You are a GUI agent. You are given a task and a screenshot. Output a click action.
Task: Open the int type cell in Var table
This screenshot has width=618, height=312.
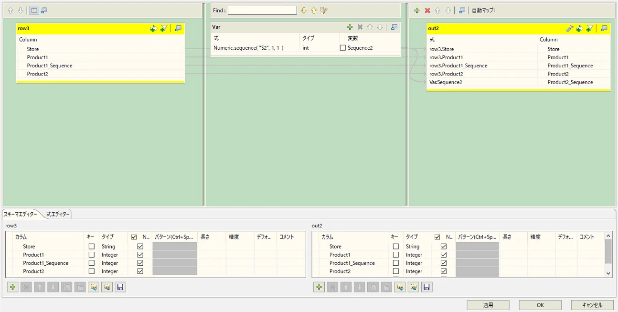320,48
